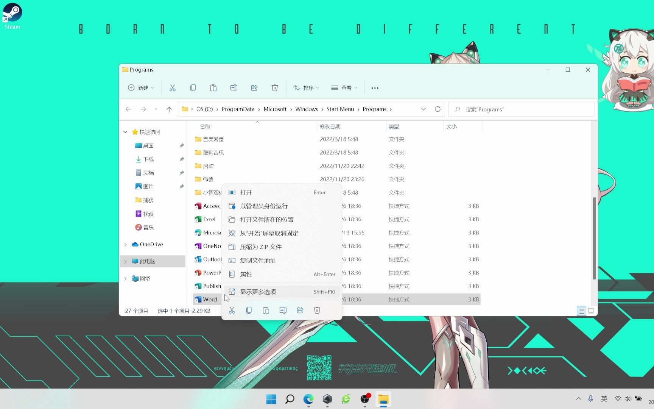Click 显示更多选项 to show more options

[x=257, y=292]
